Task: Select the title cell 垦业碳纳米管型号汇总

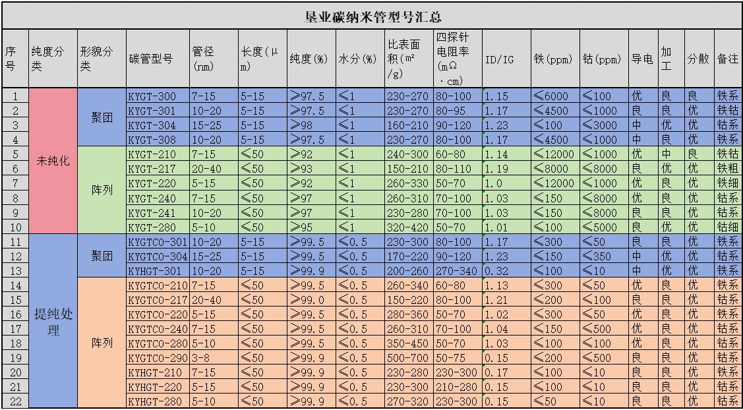Action: 372,16
